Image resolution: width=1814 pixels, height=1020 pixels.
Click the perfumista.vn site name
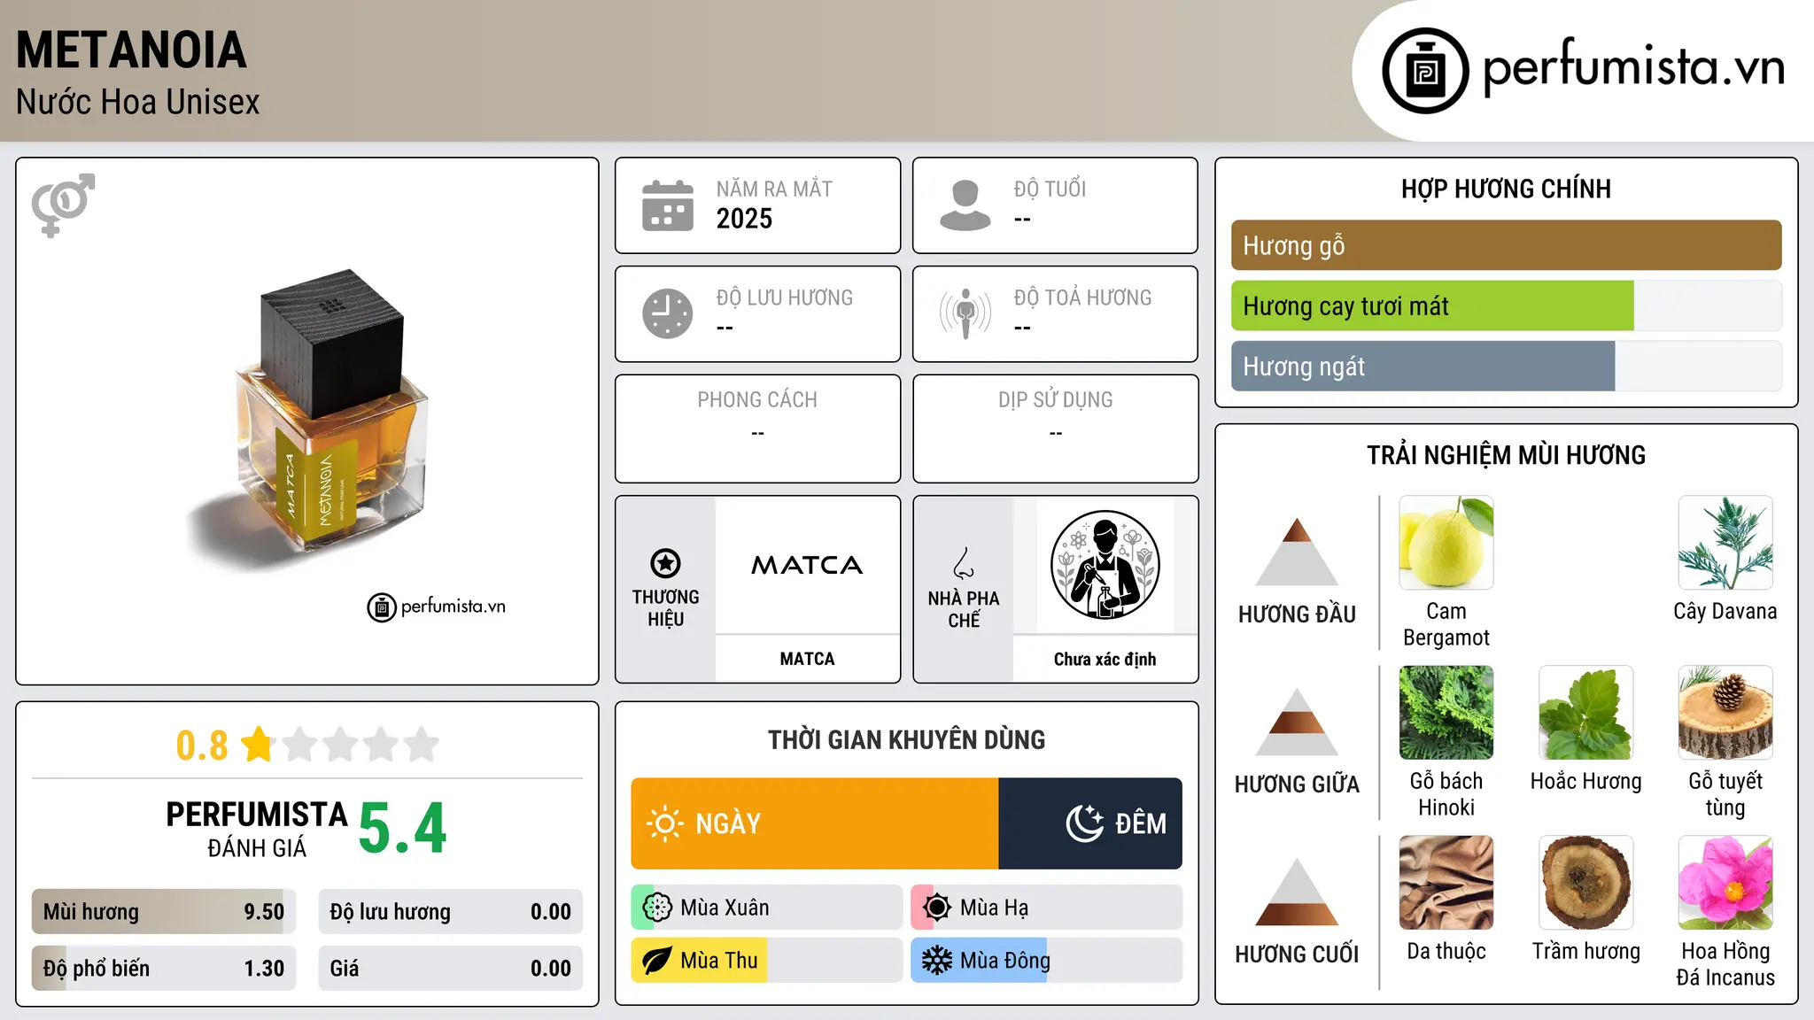click(x=1633, y=66)
